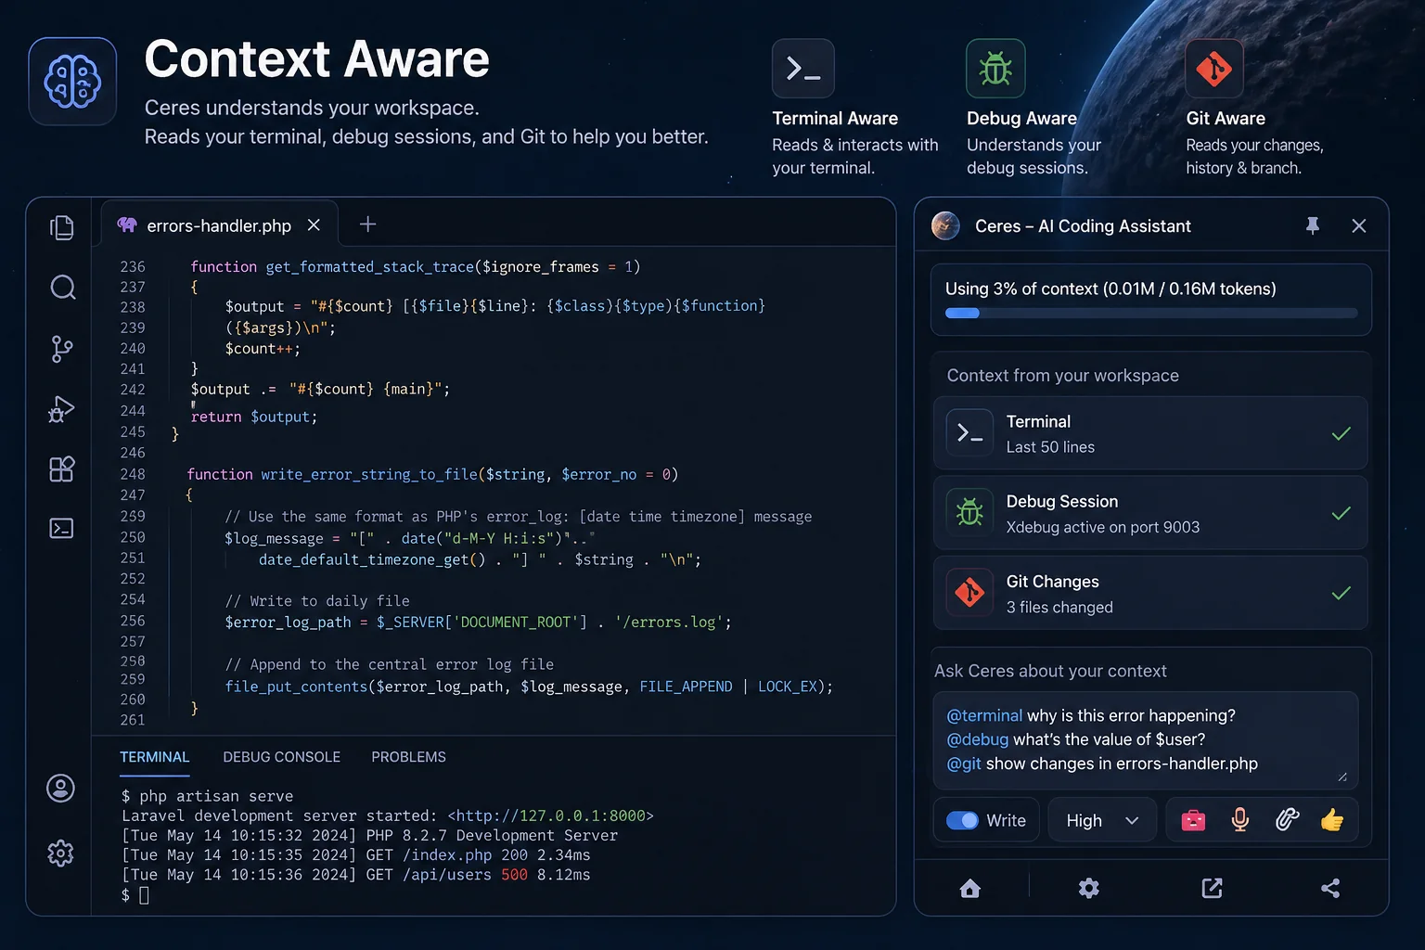The height and width of the screenshot is (950, 1425).
Task: Switch to the Debug Console tab
Action: [x=281, y=757]
